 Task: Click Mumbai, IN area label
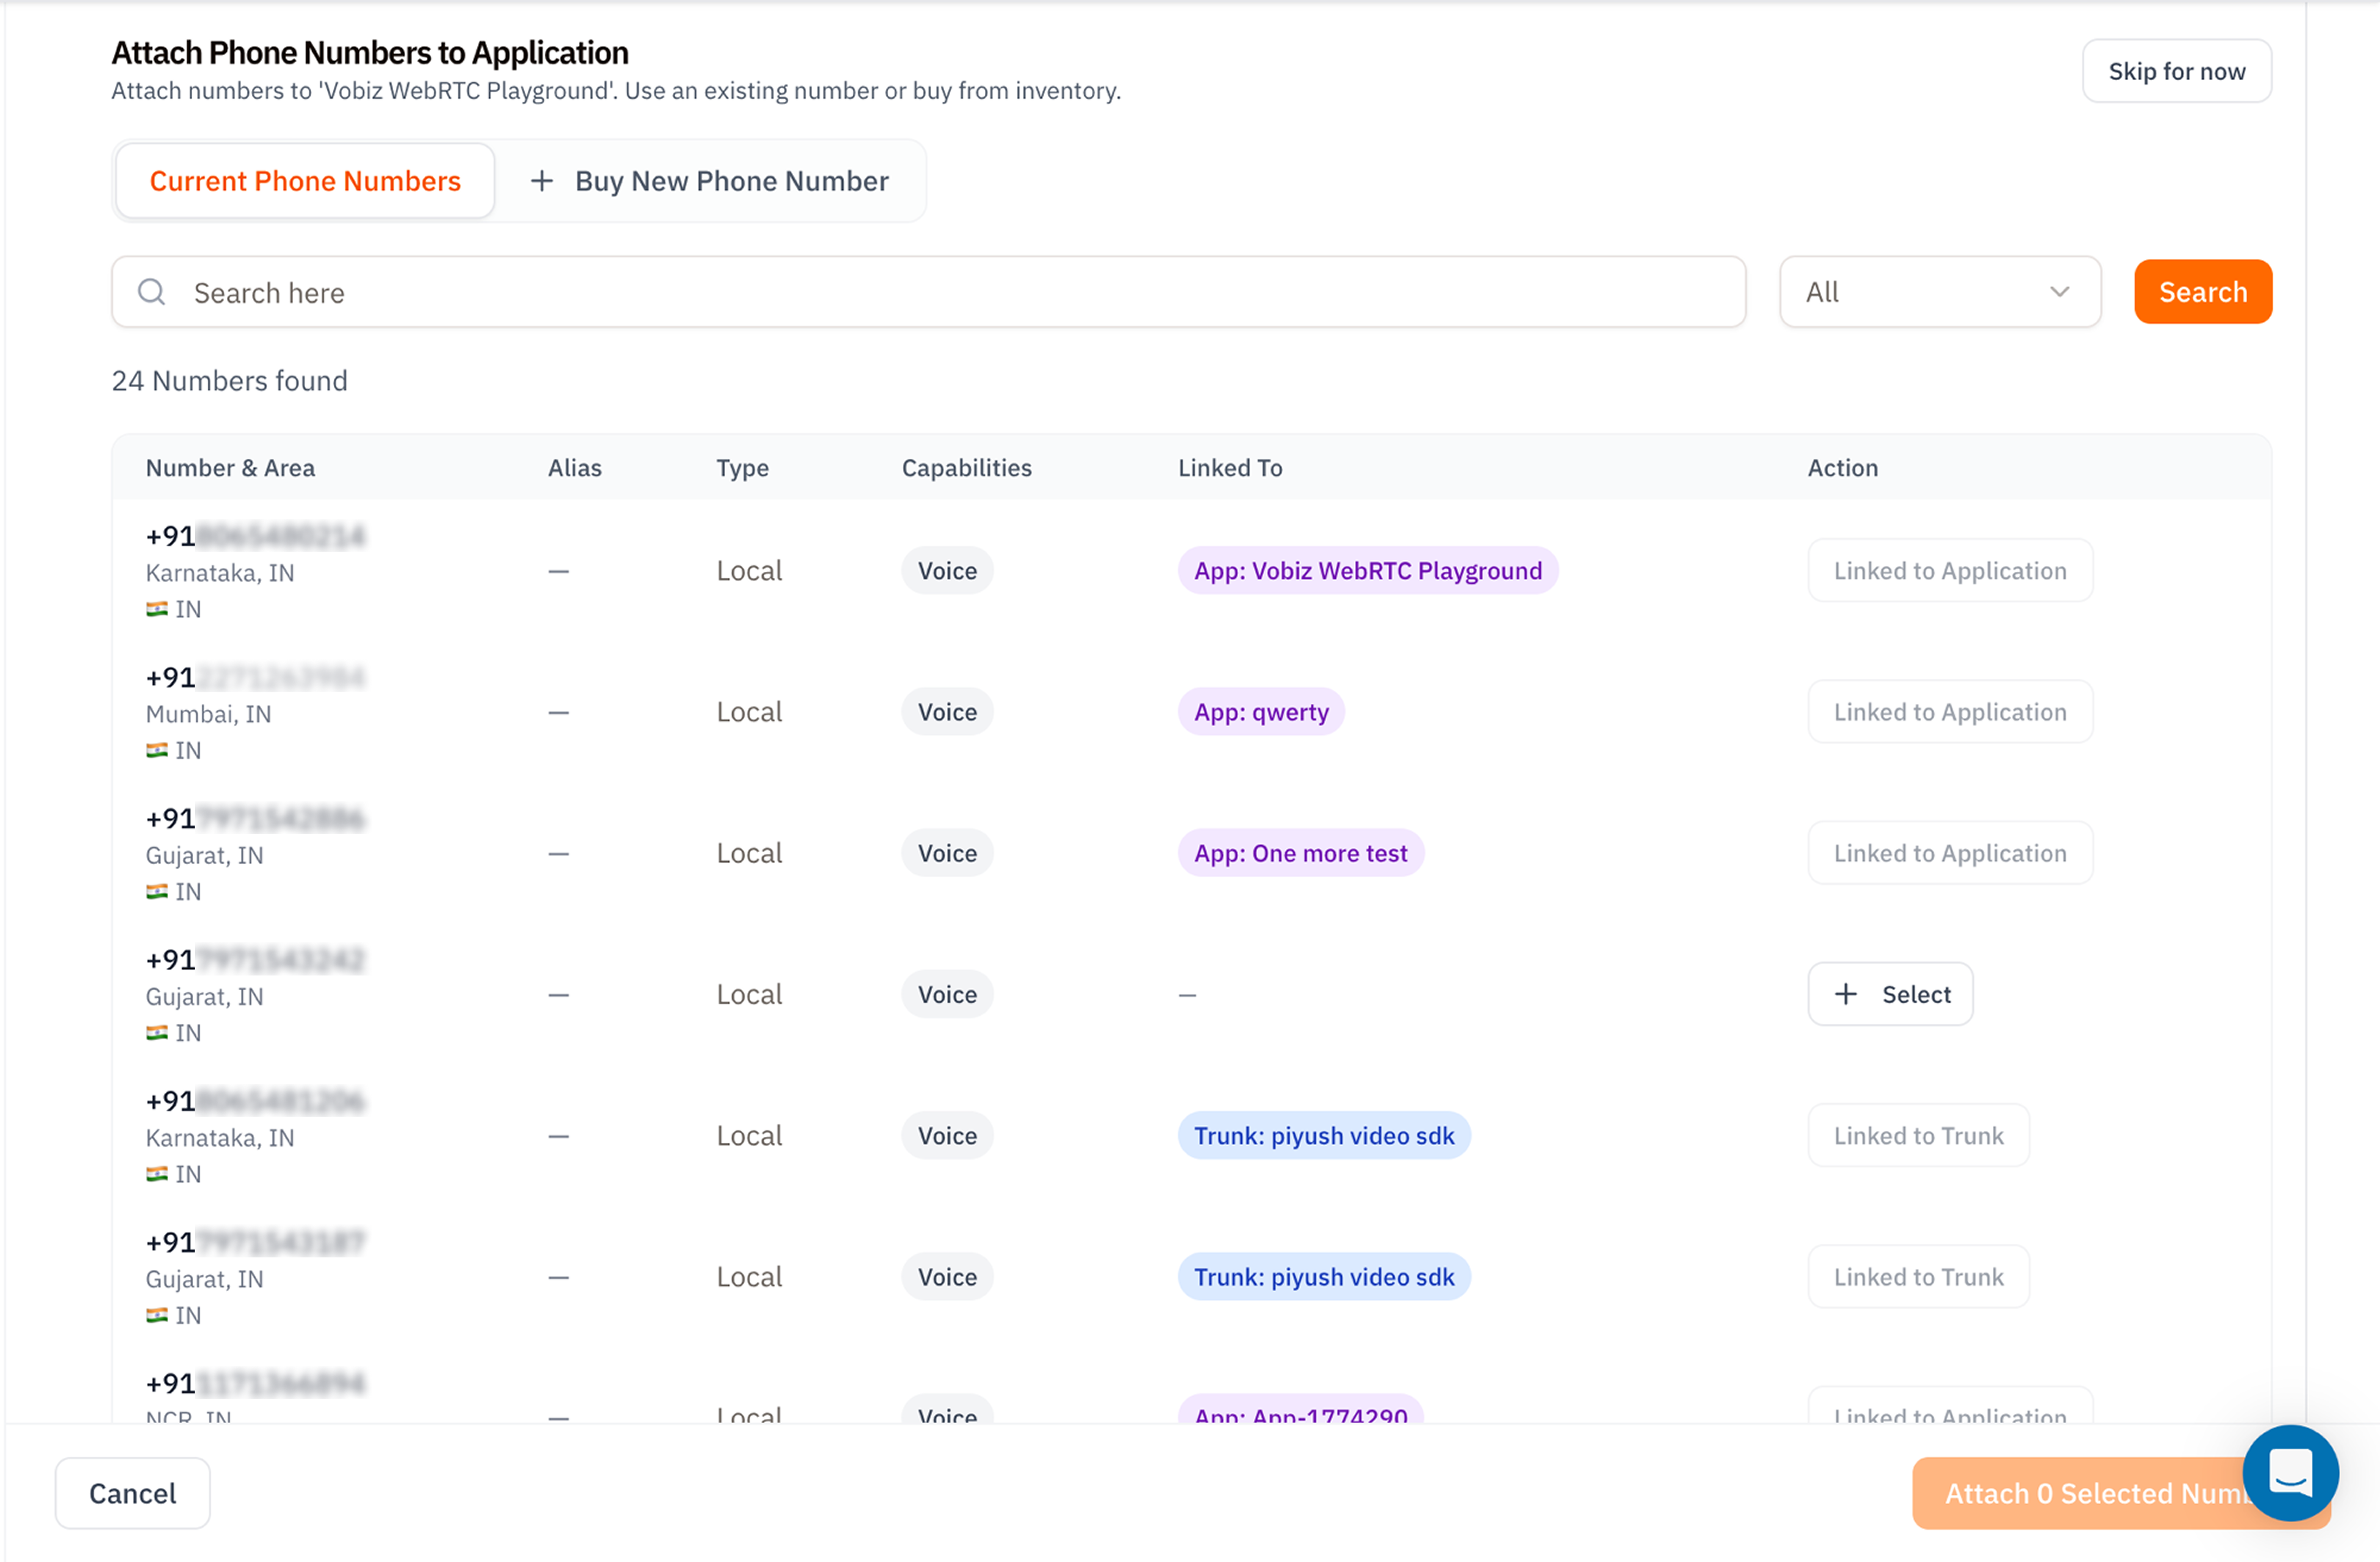[x=208, y=714]
